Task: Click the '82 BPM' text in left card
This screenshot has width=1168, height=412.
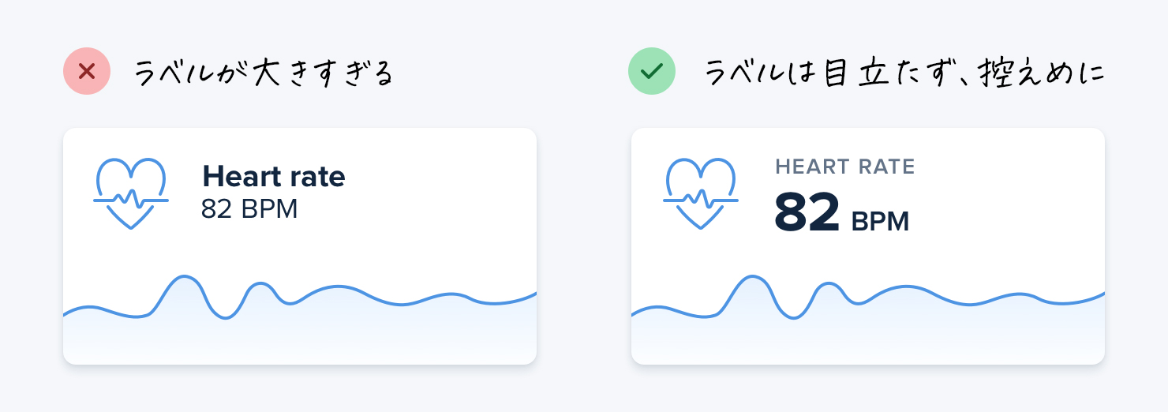Action: tap(249, 210)
